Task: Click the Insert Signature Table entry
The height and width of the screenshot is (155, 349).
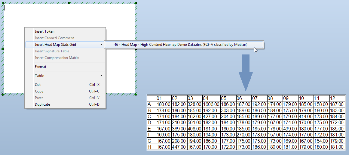Action: click(x=52, y=51)
